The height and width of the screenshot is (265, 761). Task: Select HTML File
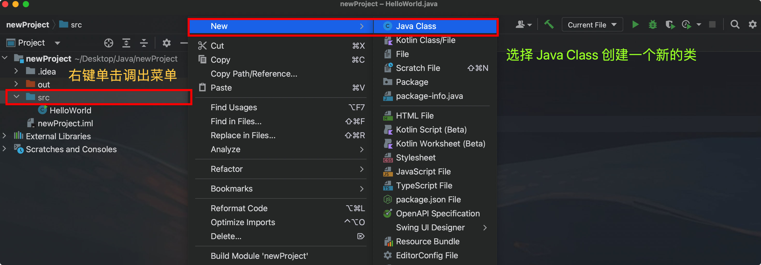[435, 115]
